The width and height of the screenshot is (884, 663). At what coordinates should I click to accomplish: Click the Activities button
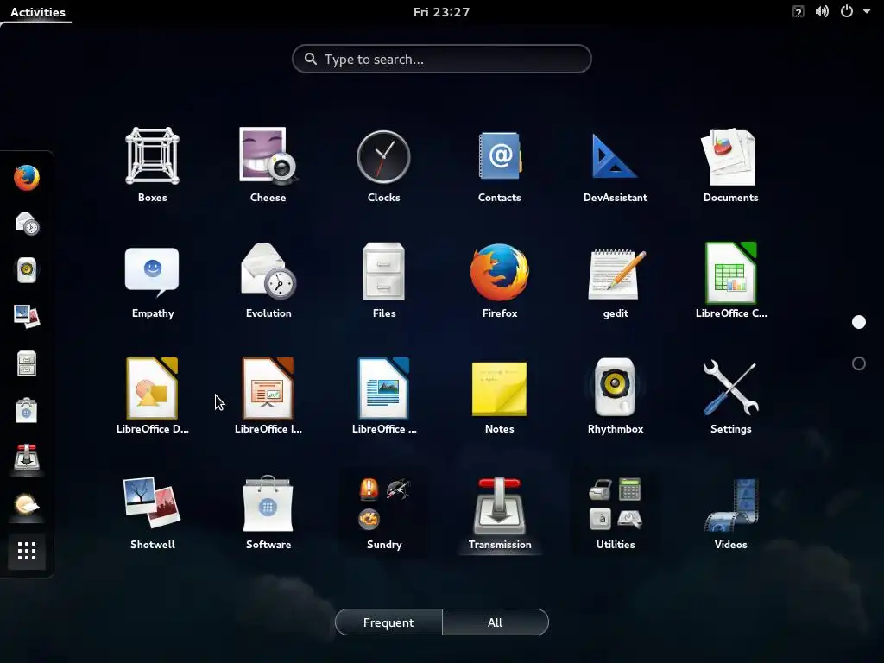point(38,12)
